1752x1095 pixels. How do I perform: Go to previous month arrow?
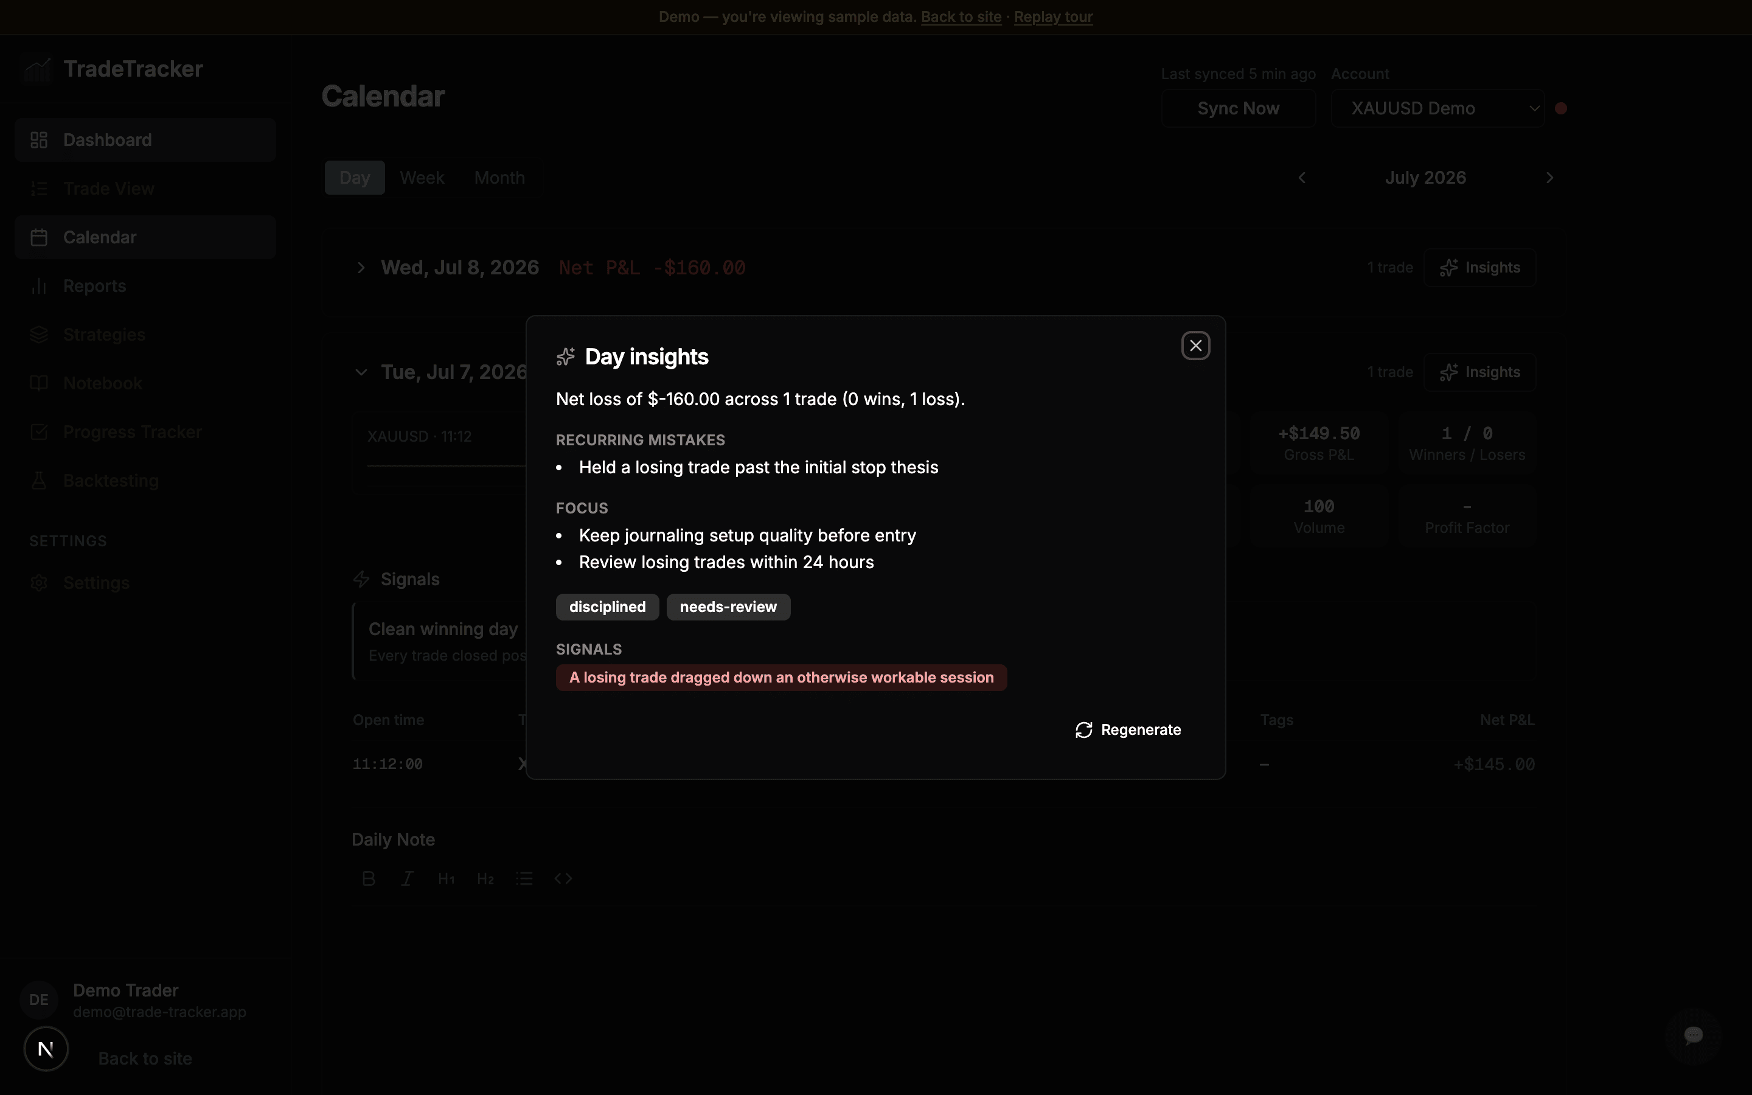(1302, 178)
